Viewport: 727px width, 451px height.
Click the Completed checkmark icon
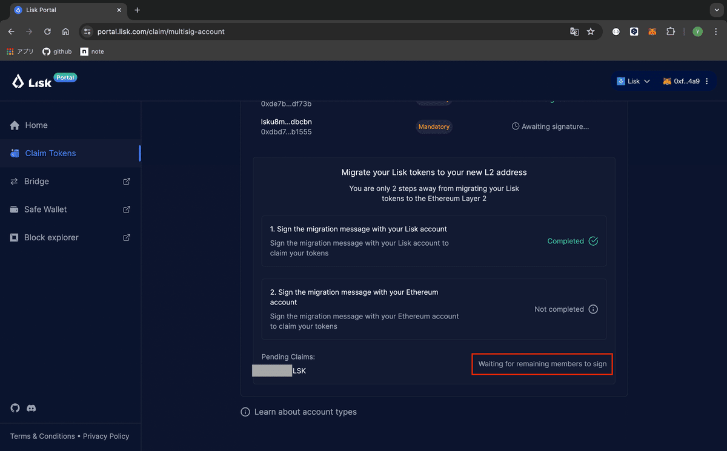pos(593,241)
